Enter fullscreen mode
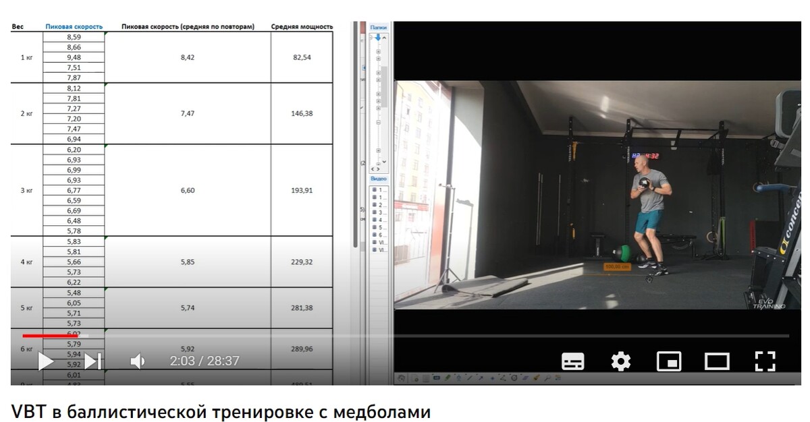810x422 pixels. pos(765,361)
